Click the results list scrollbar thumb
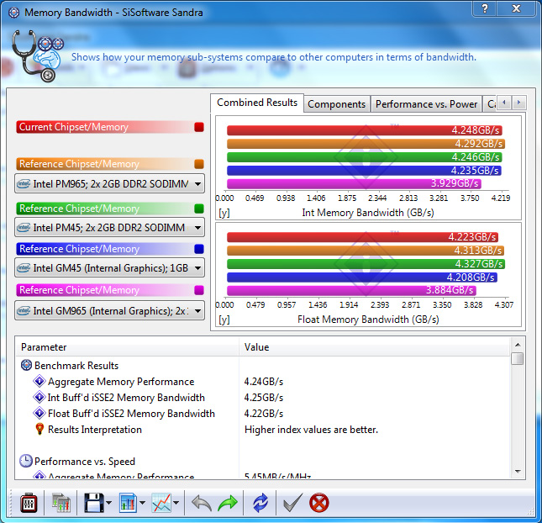The width and height of the screenshot is (542, 523). click(518, 358)
